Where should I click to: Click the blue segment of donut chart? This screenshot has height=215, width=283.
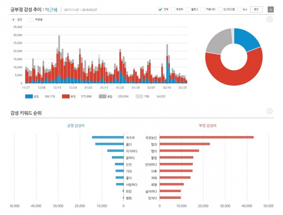coord(248,38)
